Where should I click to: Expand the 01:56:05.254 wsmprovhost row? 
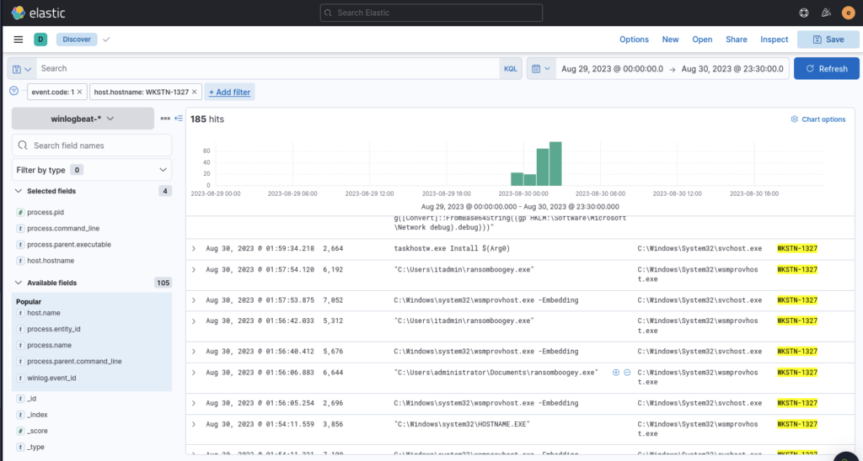point(194,403)
